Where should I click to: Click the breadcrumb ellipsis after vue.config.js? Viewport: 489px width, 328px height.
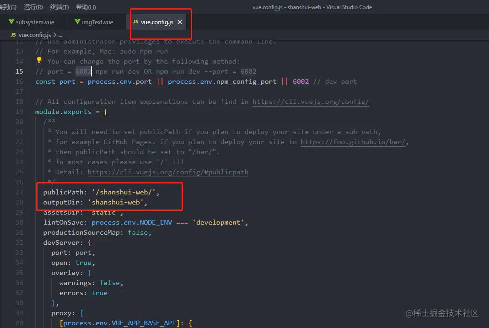(60, 35)
